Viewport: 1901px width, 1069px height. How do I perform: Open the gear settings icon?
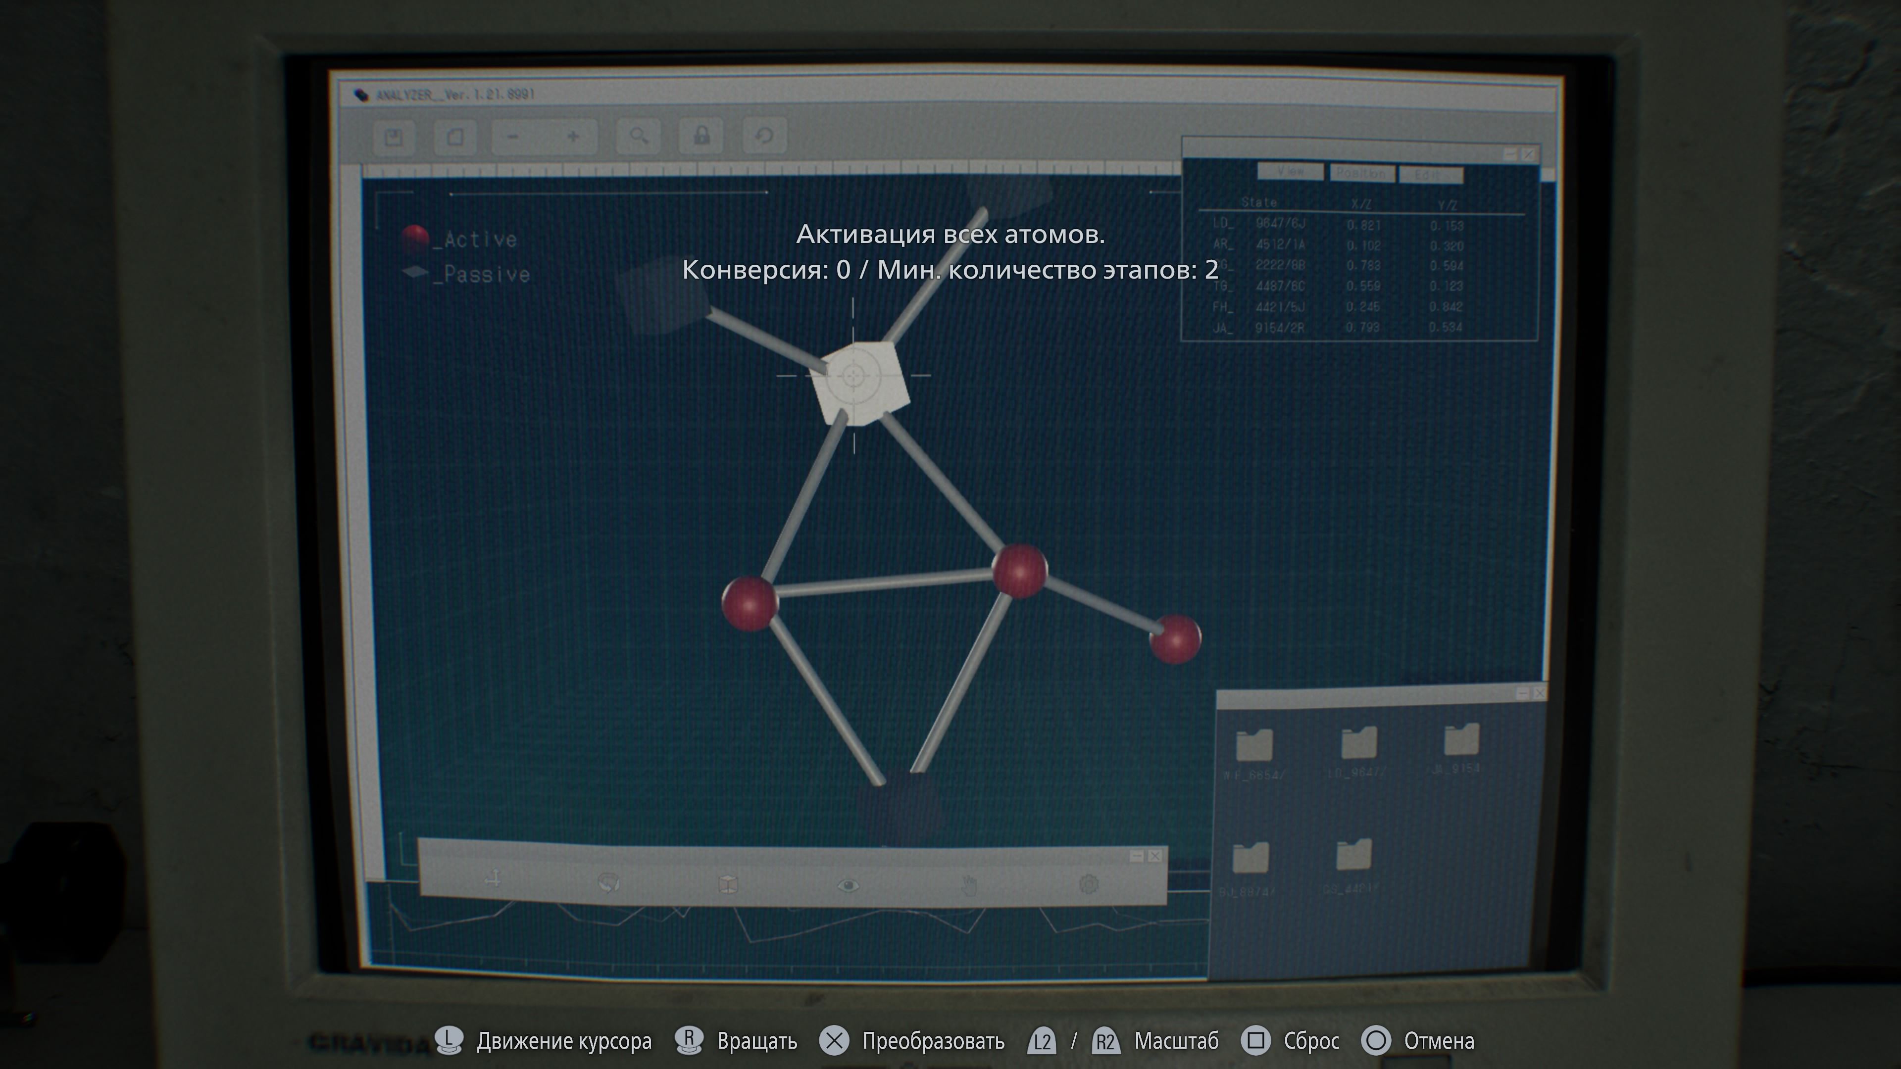(x=1089, y=883)
